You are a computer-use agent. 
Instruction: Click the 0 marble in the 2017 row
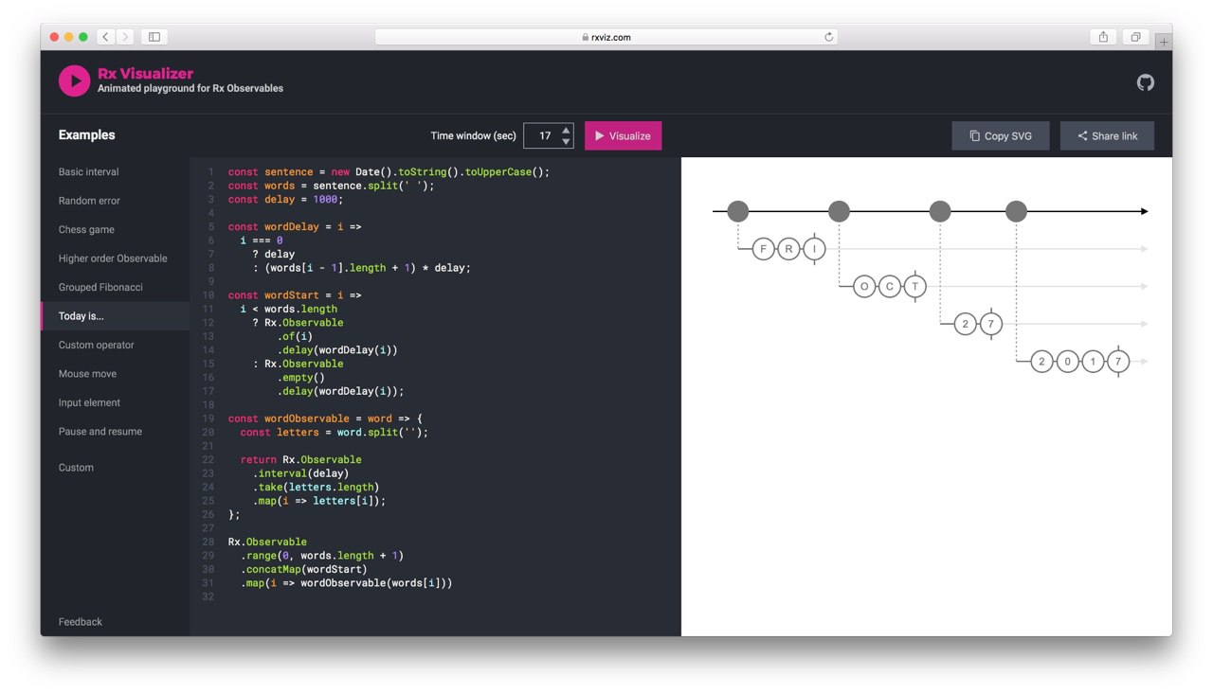tap(1067, 361)
